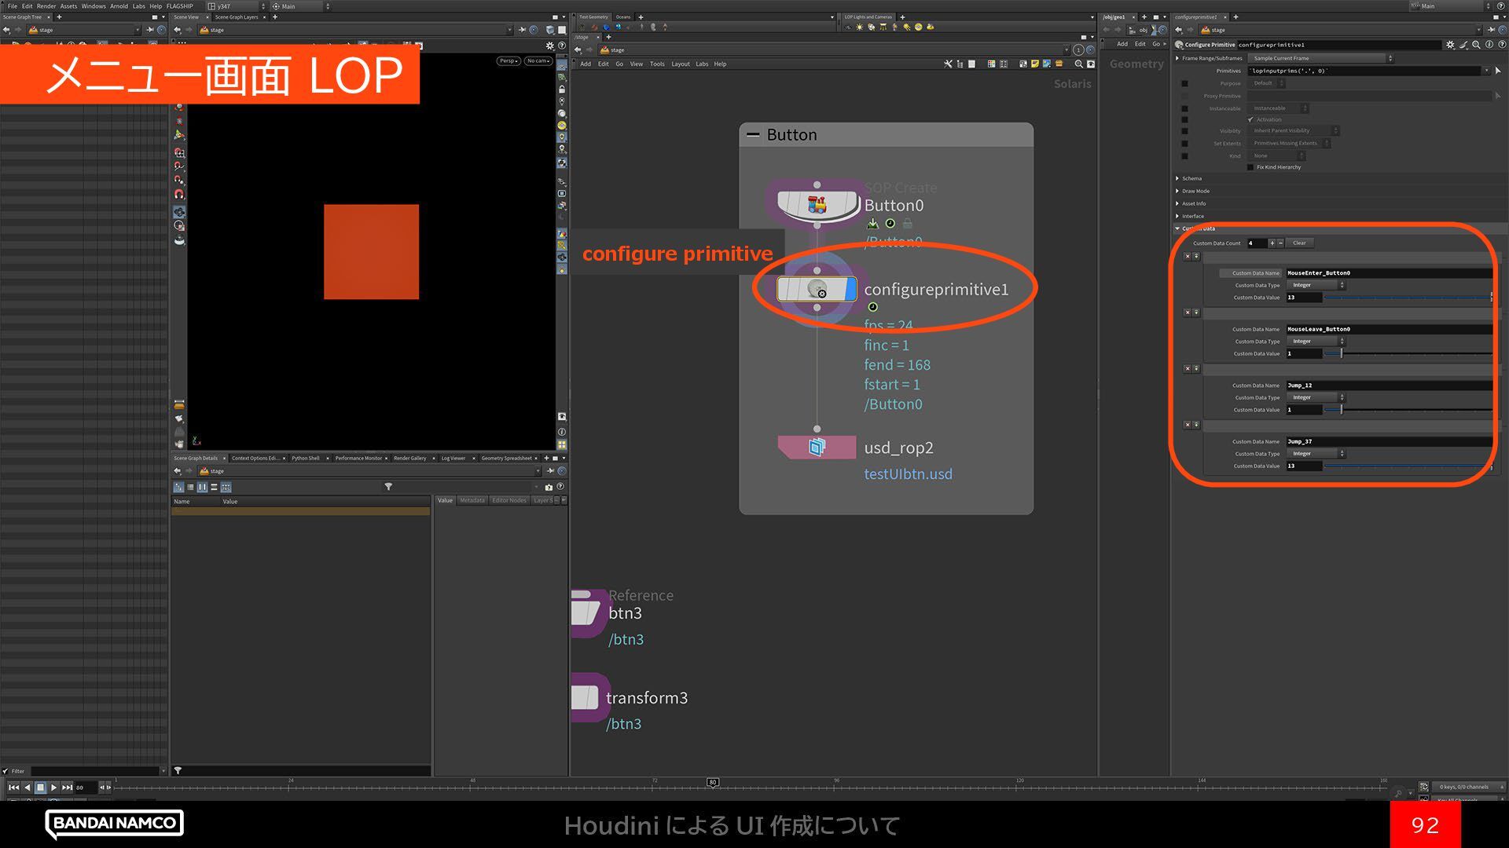The height and width of the screenshot is (848, 1509).
Task: Click plus to add custom data entry
Action: click(x=1272, y=243)
